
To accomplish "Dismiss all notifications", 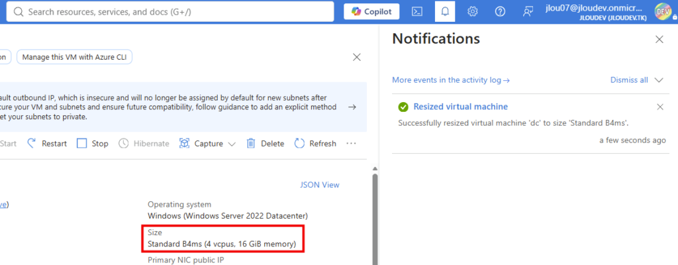I will click(x=629, y=80).
